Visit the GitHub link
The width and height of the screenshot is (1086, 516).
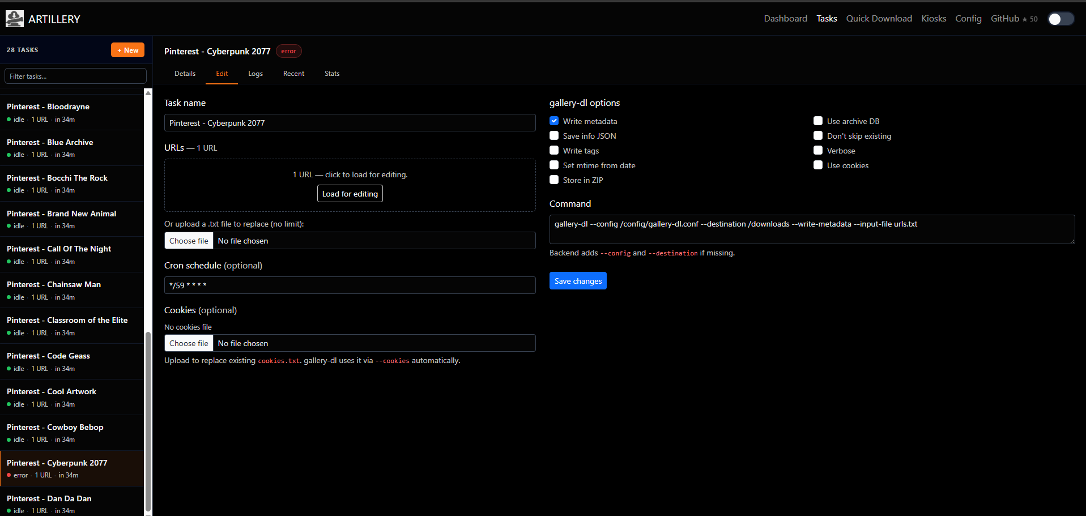tap(1014, 19)
